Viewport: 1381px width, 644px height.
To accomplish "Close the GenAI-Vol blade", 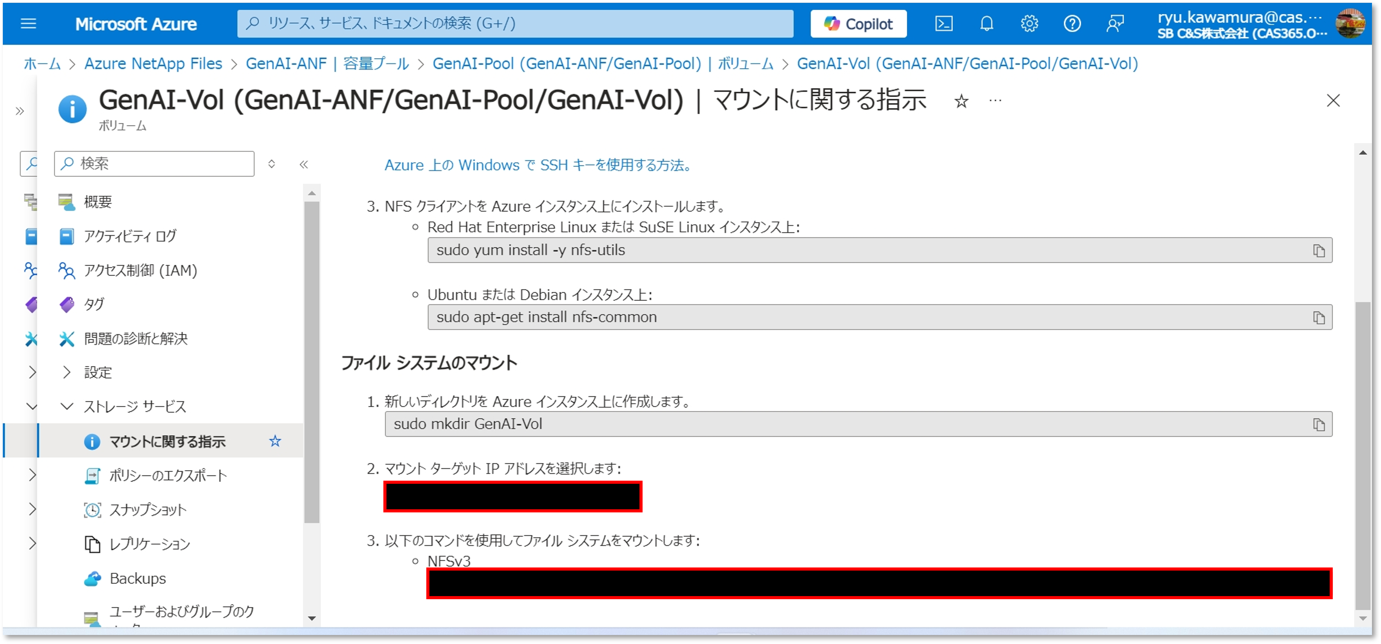I will [x=1333, y=100].
